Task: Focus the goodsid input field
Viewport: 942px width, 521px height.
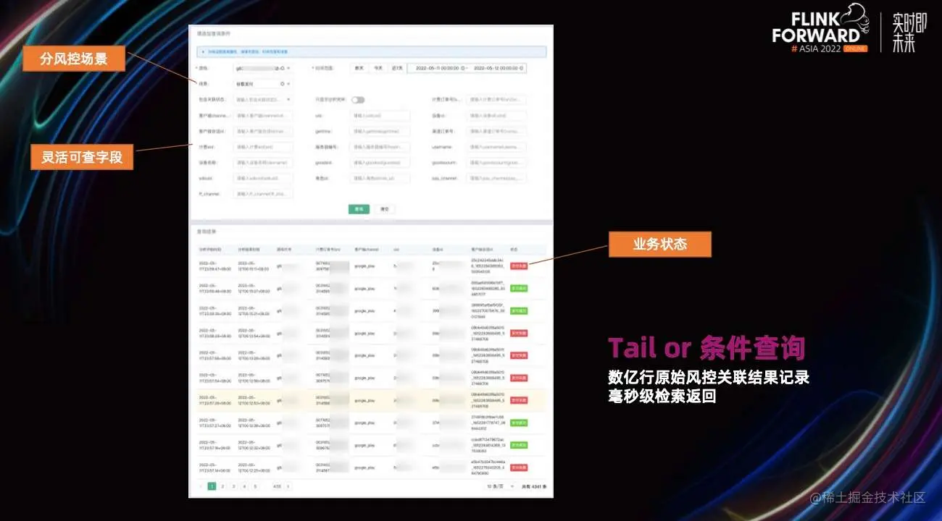Action: pyautogui.click(x=380, y=163)
